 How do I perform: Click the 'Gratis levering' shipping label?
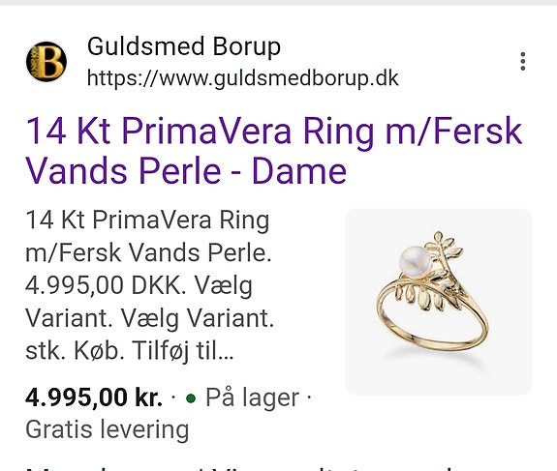click(x=107, y=429)
